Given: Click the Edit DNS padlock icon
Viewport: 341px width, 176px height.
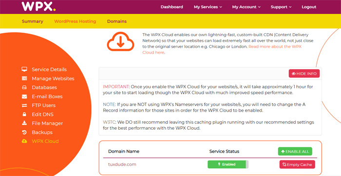Looking at the screenshot, I should [x=24, y=114].
